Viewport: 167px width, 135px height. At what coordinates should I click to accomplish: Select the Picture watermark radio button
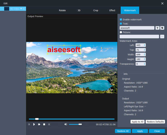[121, 32]
